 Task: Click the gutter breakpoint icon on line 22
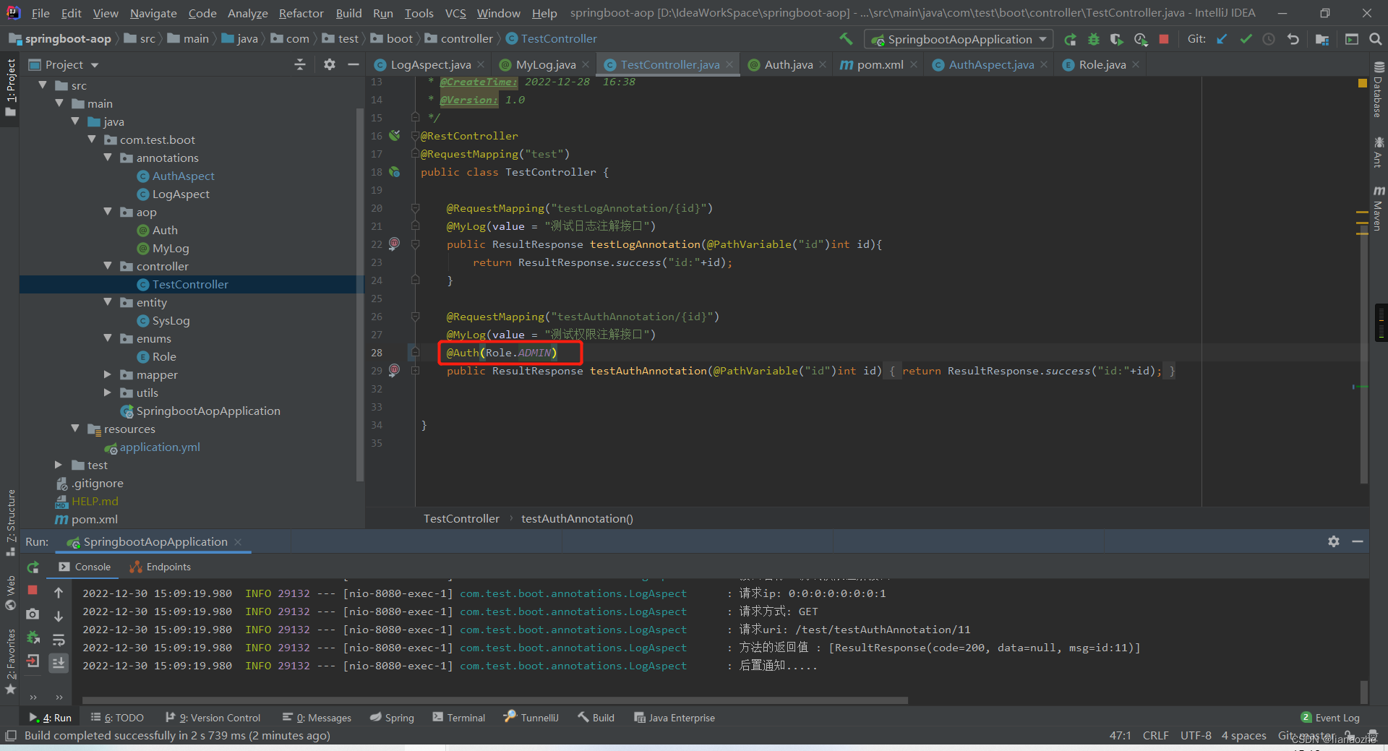[x=394, y=244]
